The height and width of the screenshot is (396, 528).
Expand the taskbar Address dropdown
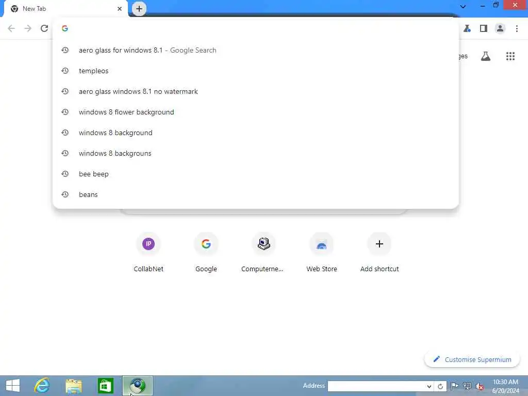pyautogui.click(x=429, y=386)
